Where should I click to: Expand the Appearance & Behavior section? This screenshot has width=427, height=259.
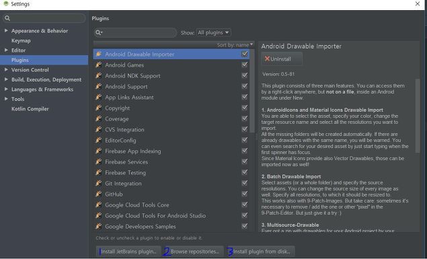[6, 30]
